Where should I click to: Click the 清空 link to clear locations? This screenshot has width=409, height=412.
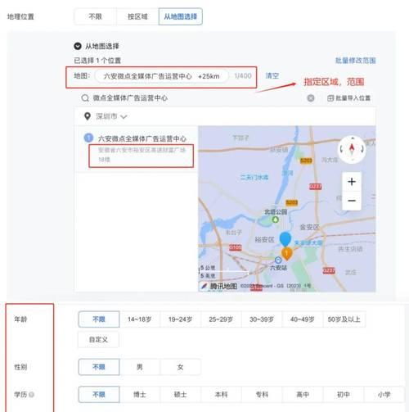point(272,75)
